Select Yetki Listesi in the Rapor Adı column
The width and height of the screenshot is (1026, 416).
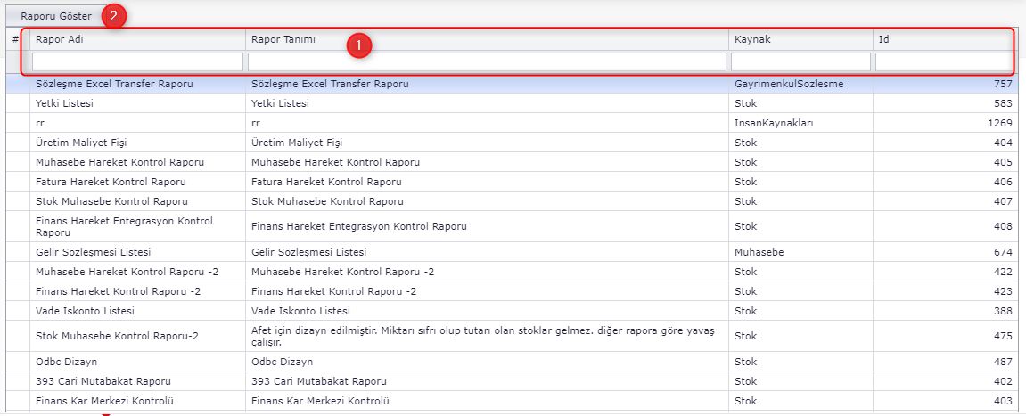tap(64, 103)
